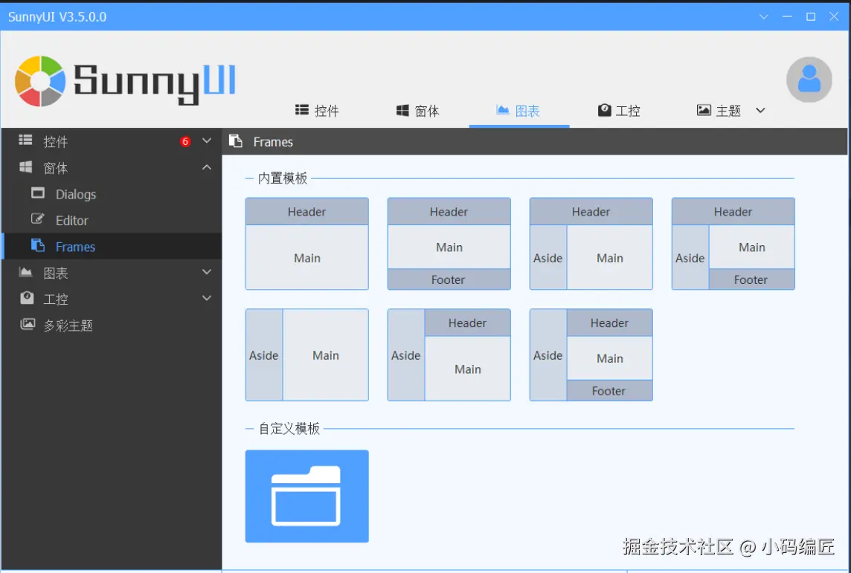The height and width of the screenshot is (573, 851).
Task: Click the top nav 控件 list icon
Action: tap(302, 110)
